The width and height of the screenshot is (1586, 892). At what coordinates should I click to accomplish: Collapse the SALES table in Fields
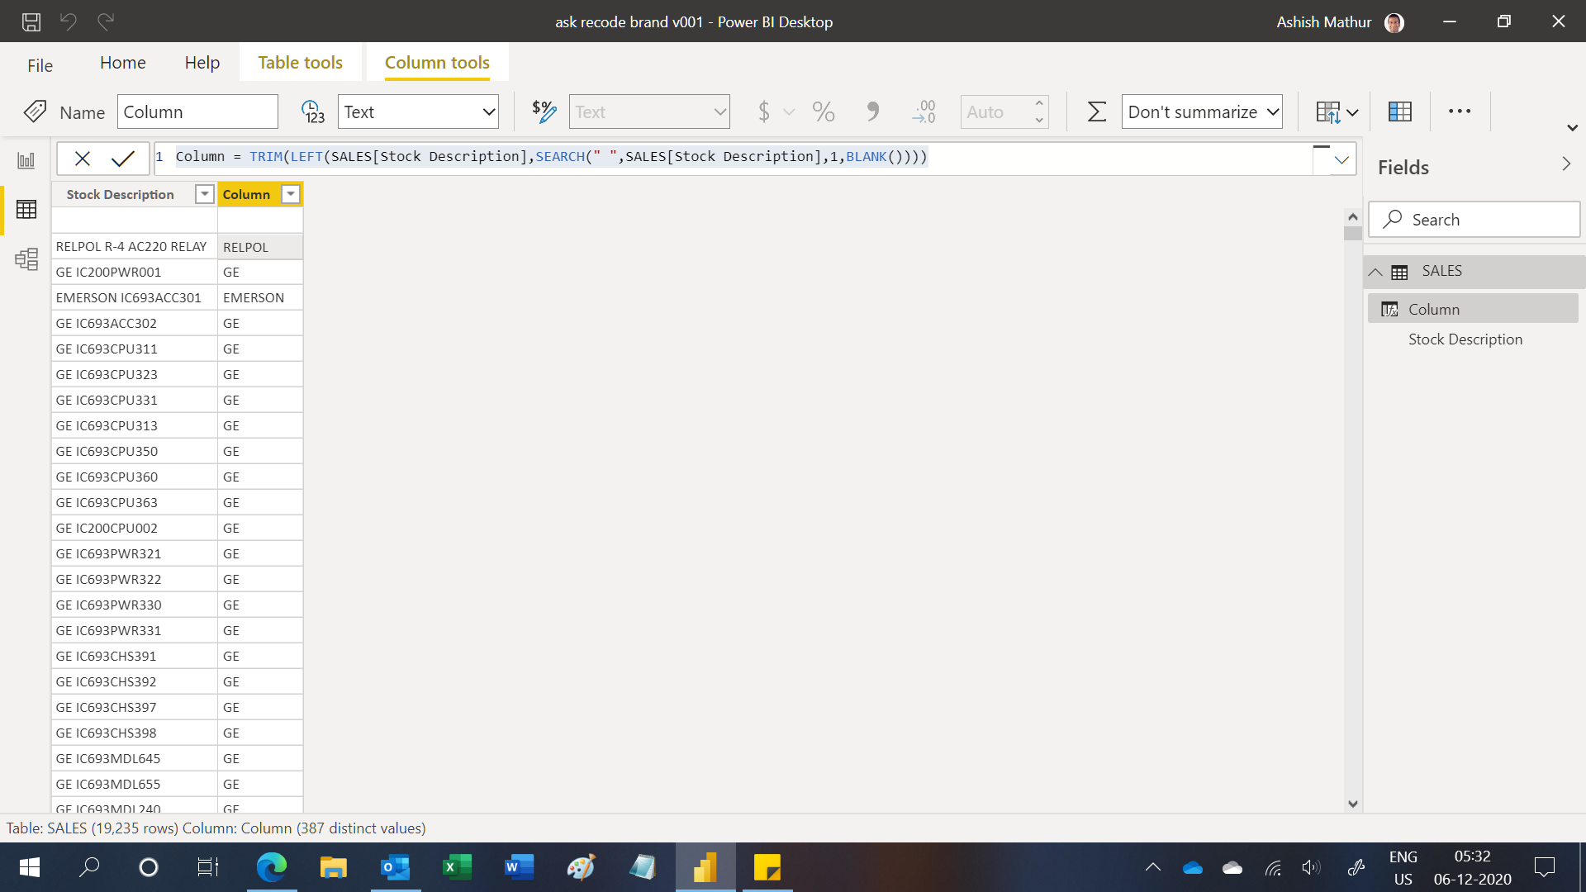tap(1375, 272)
